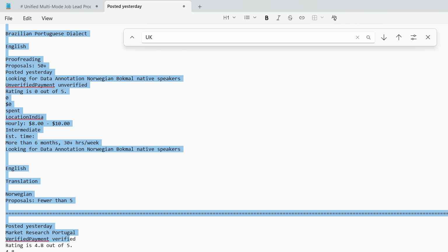Click the search magnifier icon
The height and width of the screenshot is (252, 448).
(368, 37)
